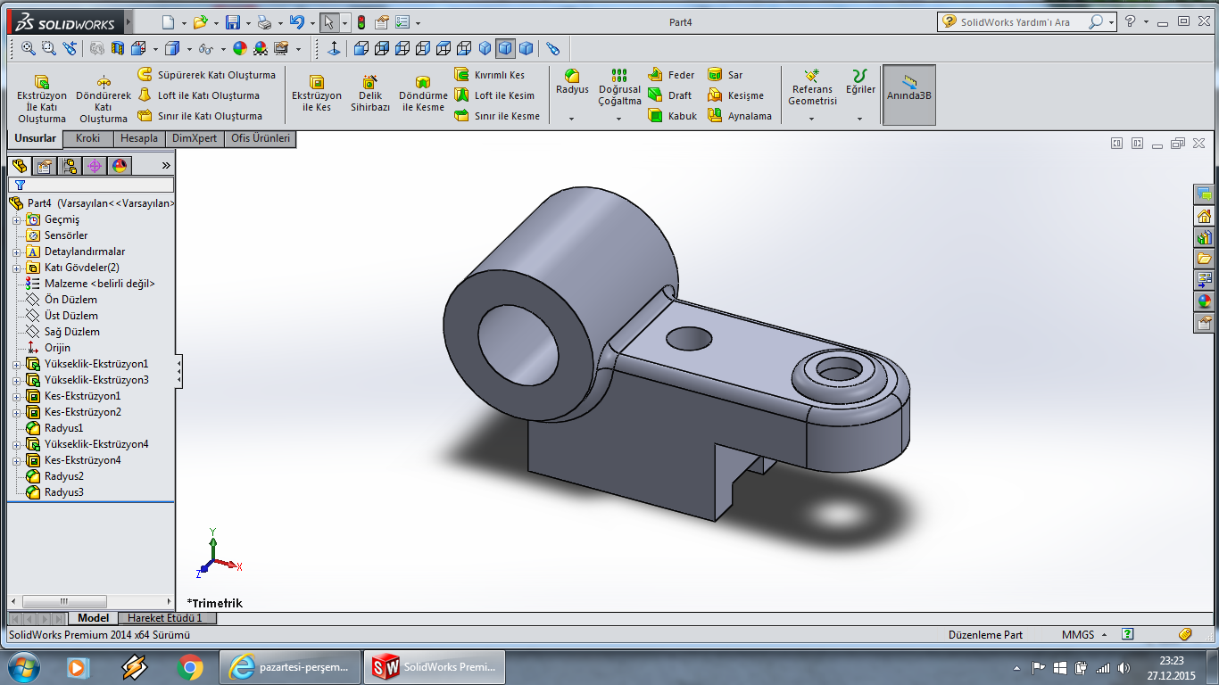Open dropdown under Eğriler
The height and width of the screenshot is (685, 1219).
coord(860,118)
